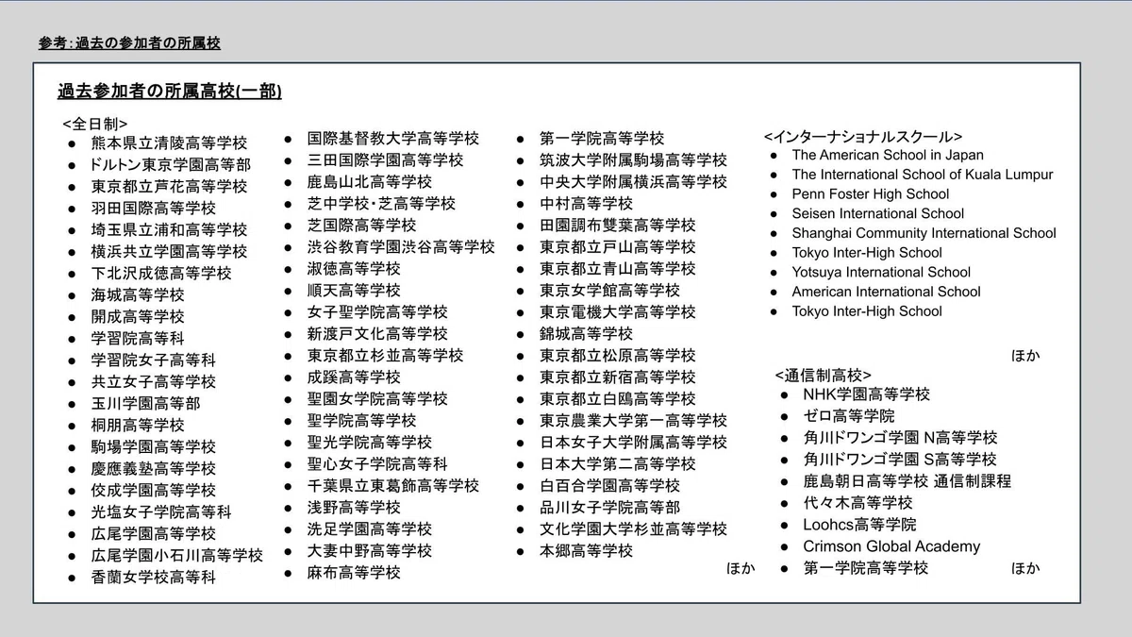Select 田園調布雙葉高等学校
The height and width of the screenshot is (637, 1132).
coord(618,226)
